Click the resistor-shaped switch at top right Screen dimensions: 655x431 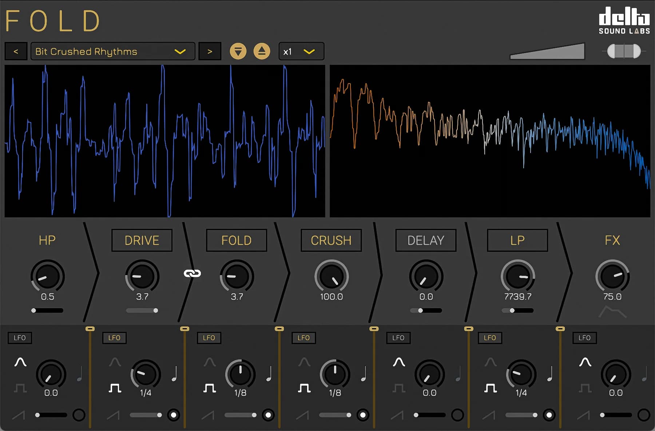pyautogui.click(x=624, y=51)
